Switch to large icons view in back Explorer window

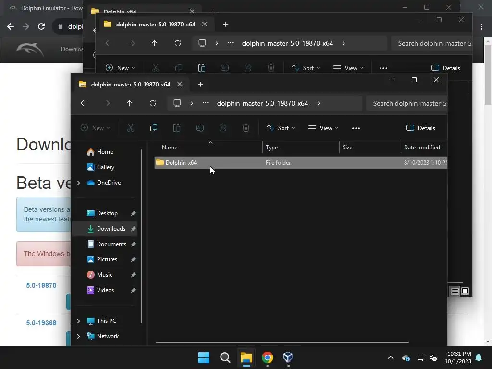[465, 291]
